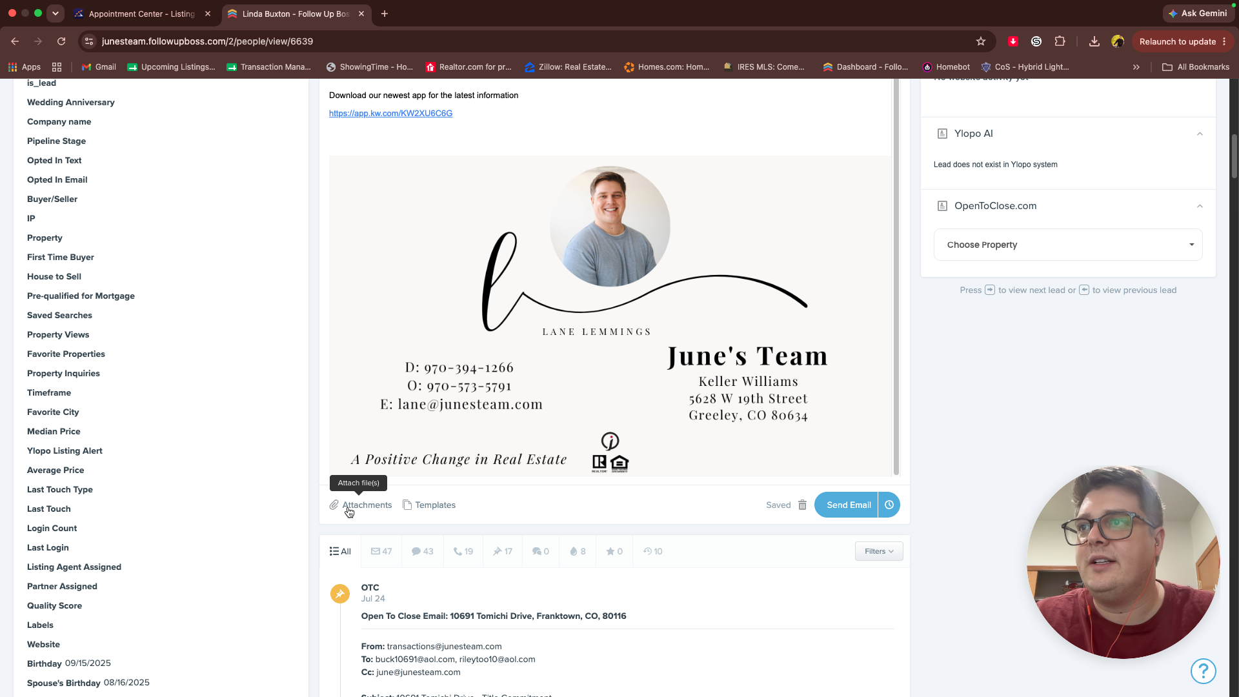Show the history tab with 10 items
Screen dimensions: 1239x697
653,551
